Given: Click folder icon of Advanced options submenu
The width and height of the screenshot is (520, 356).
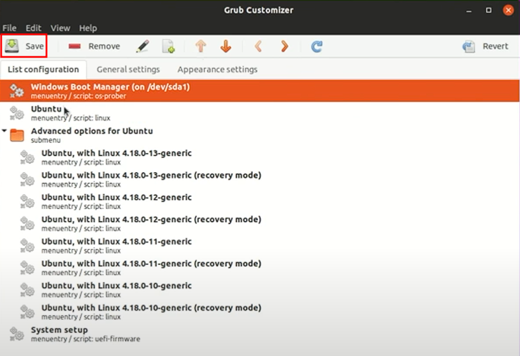Looking at the screenshot, I should pos(17,135).
